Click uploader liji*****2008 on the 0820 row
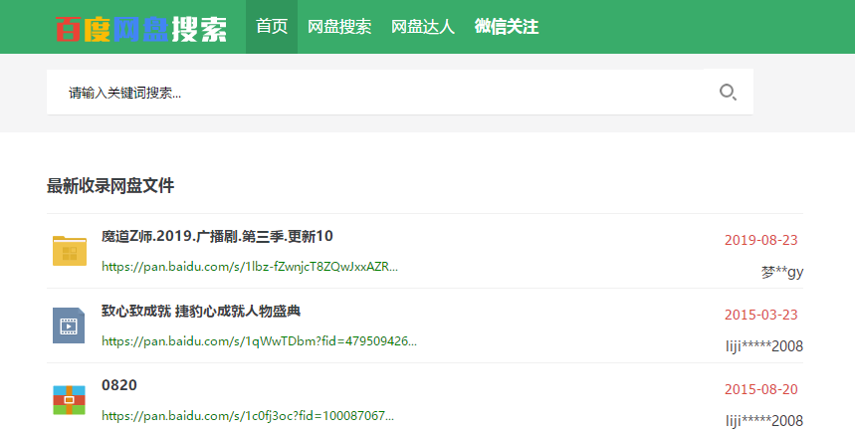This screenshot has height=434, width=855. 764,421
